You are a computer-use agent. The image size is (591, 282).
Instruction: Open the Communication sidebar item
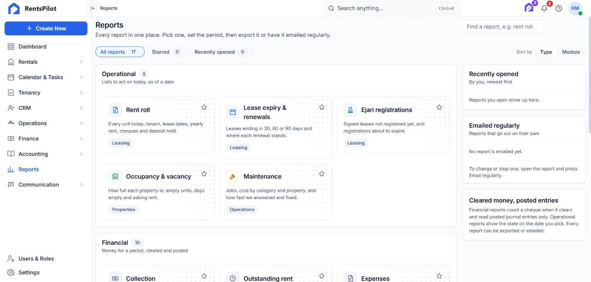pos(46,185)
